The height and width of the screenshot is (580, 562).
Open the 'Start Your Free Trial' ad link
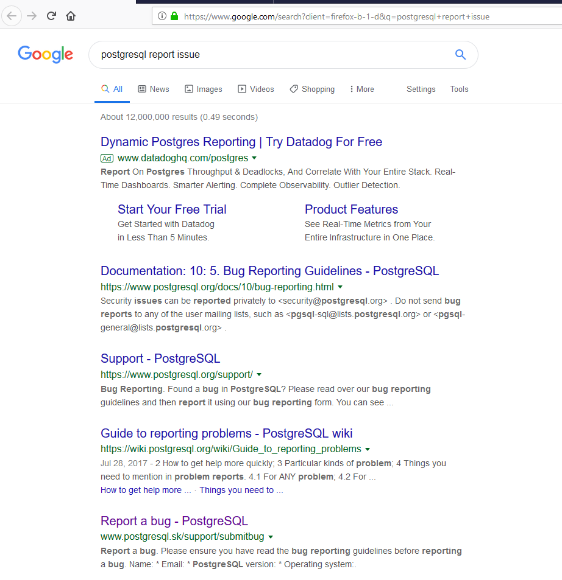click(x=172, y=209)
